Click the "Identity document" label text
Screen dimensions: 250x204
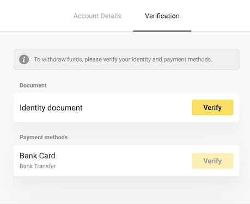tap(51, 108)
